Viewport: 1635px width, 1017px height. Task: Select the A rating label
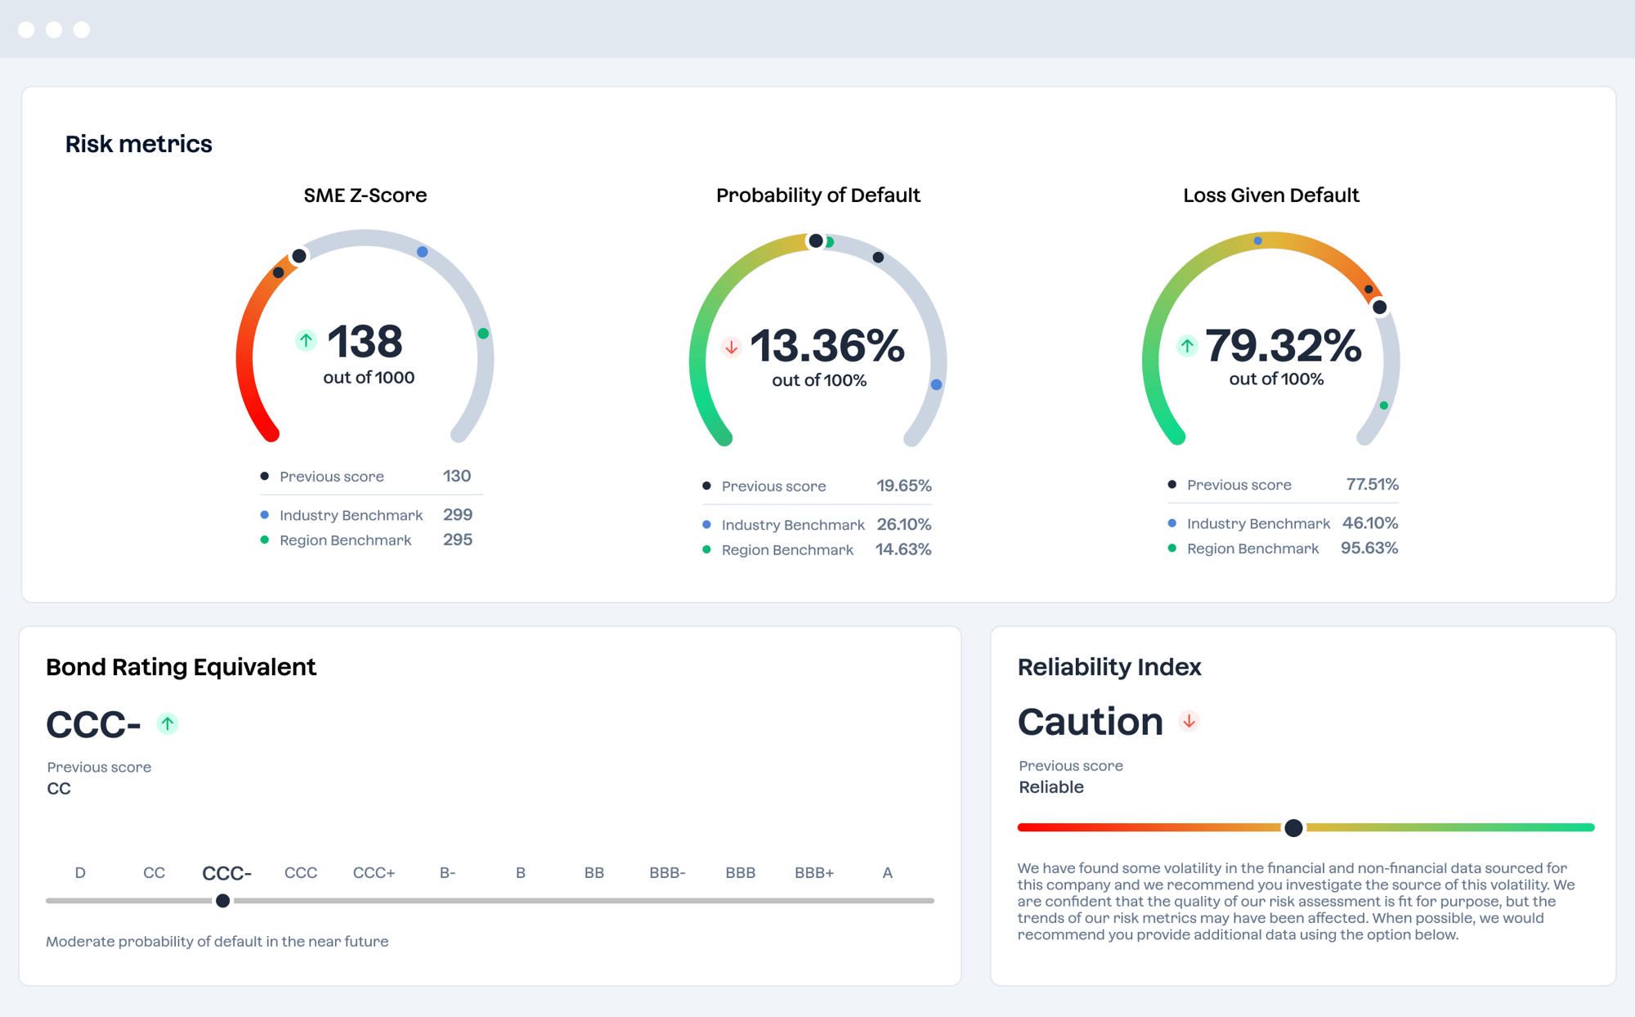(x=888, y=873)
